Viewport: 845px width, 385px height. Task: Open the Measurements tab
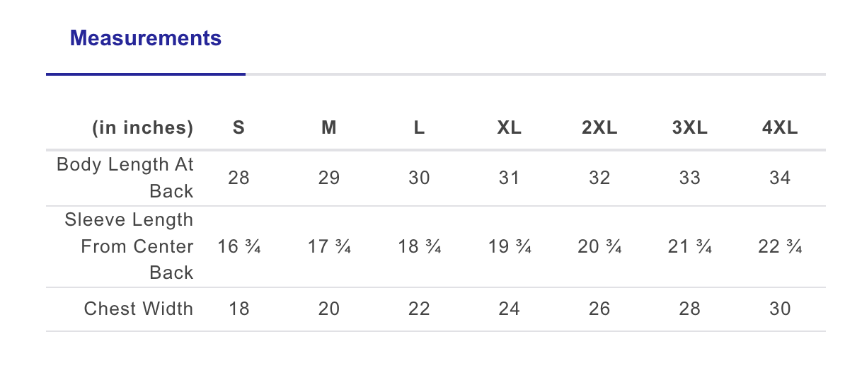145,38
